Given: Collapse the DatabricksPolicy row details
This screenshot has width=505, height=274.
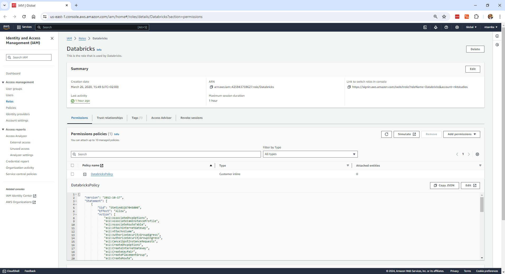Looking at the screenshot, I should click(x=85, y=174).
